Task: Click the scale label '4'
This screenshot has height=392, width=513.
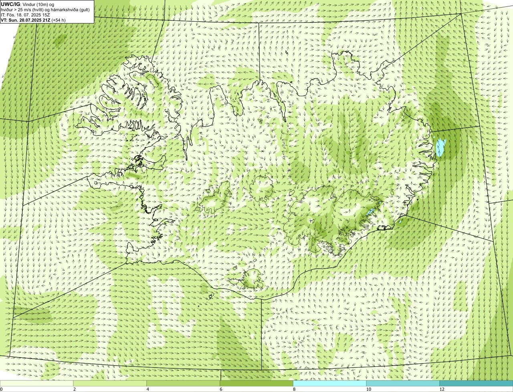Action: (148, 389)
